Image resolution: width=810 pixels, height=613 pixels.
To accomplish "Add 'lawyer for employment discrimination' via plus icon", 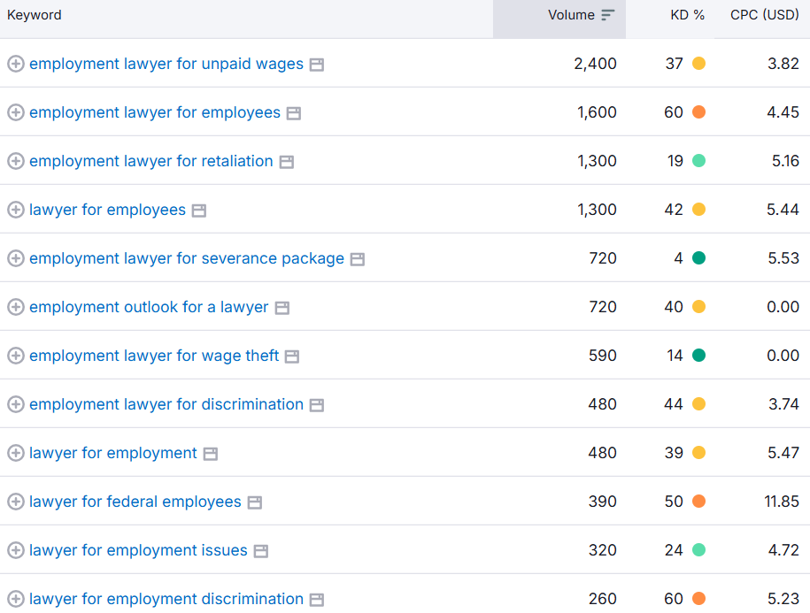I will tap(15, 599).
